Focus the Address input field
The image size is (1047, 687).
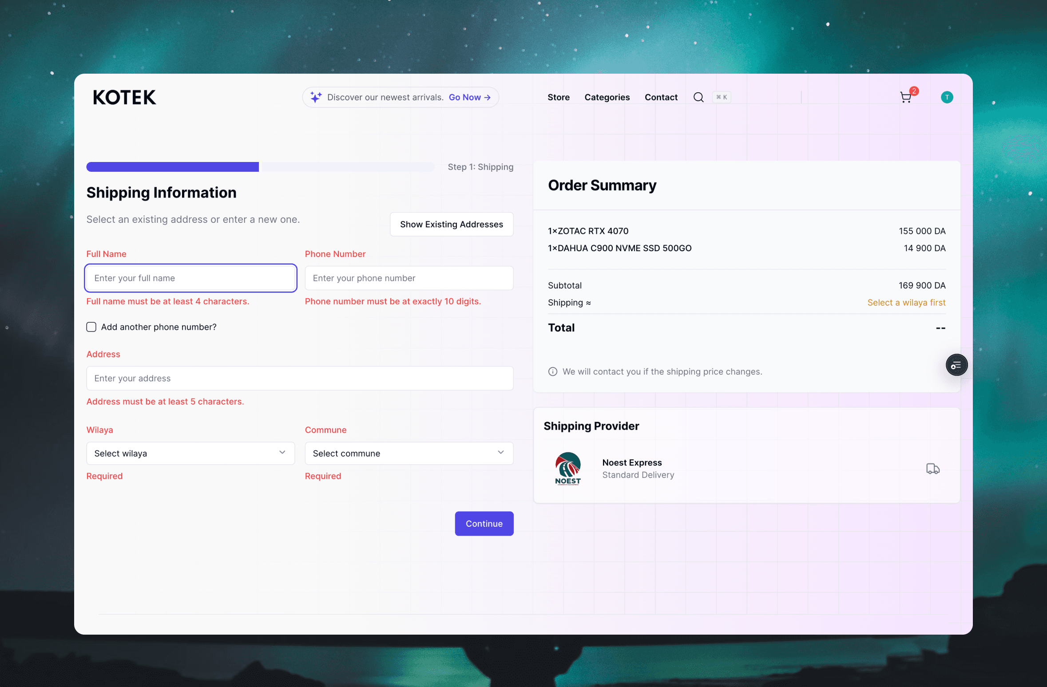pyautogui.click(x=300, y=378)
